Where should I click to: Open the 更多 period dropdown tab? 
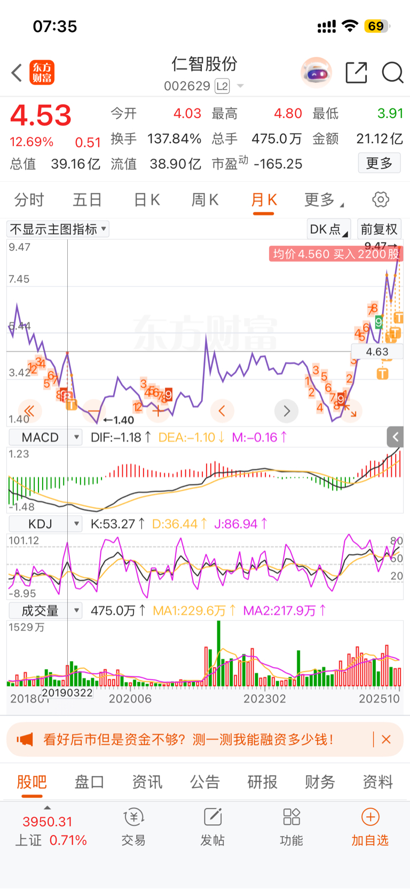pos(324,200)
